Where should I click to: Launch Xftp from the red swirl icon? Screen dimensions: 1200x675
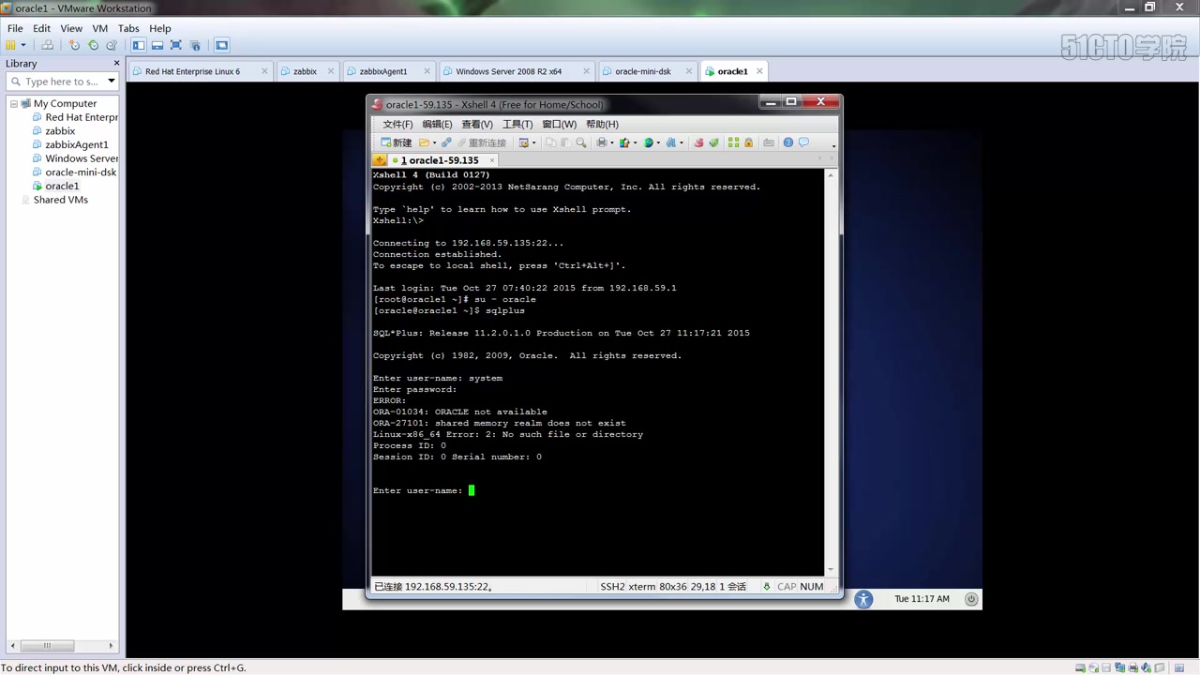point(698,142)
